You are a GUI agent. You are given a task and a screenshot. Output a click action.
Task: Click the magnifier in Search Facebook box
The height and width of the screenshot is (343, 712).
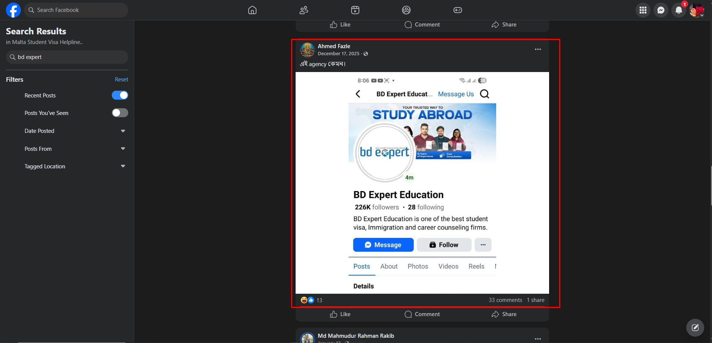[31, 10]
